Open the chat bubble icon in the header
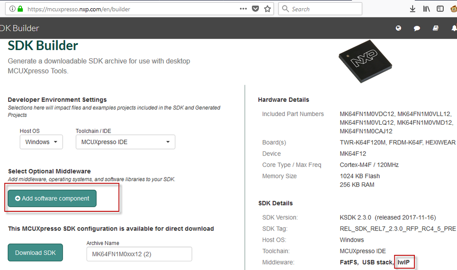Viewport: 457px width, 270px height. click(x=417, y=28)
